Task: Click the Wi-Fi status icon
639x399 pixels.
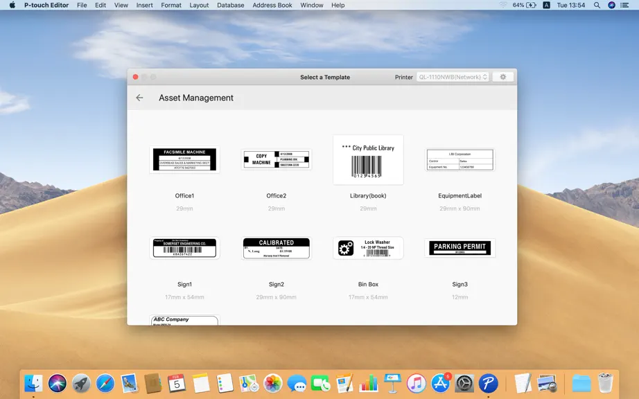Action: (x=503, y=6)
